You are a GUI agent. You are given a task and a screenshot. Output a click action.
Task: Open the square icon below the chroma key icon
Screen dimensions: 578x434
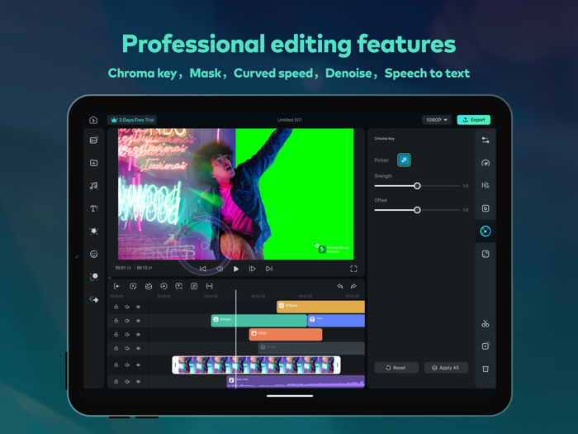tap(486, 254)
